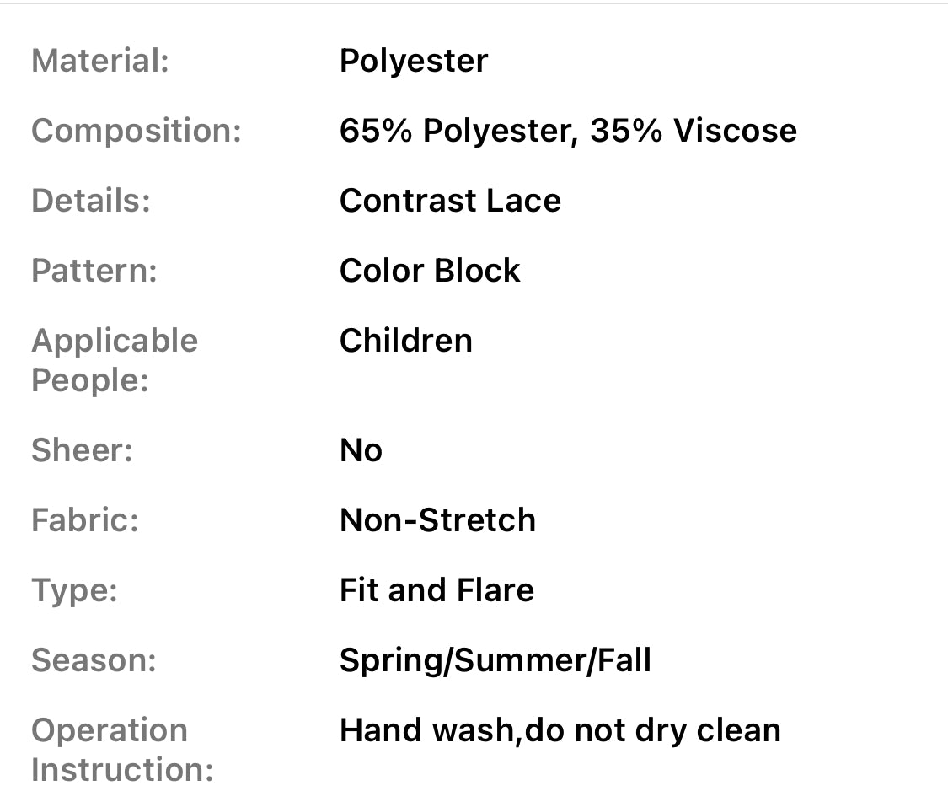Select the Non-Stretch value
The height and width of the screenshot is (802, 948).
click(437, 521)
